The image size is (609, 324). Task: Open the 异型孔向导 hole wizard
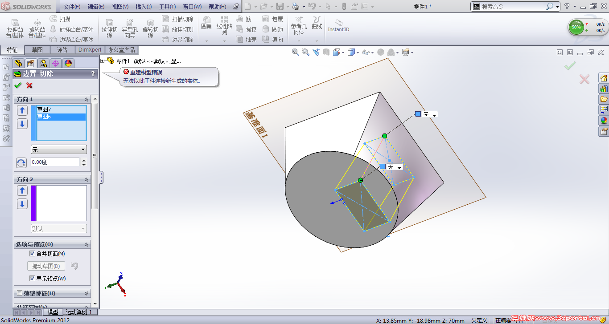130,28
